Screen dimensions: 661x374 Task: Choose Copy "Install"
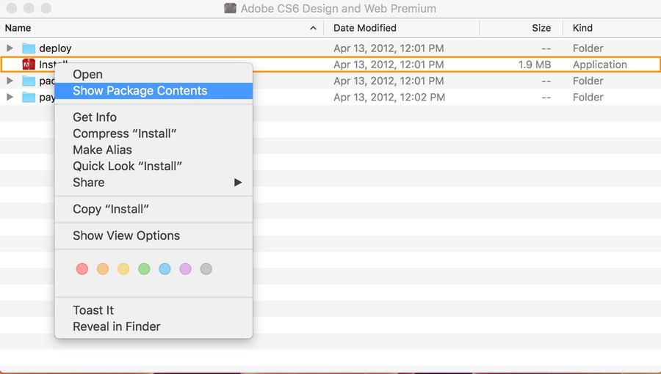coord(153,209)
